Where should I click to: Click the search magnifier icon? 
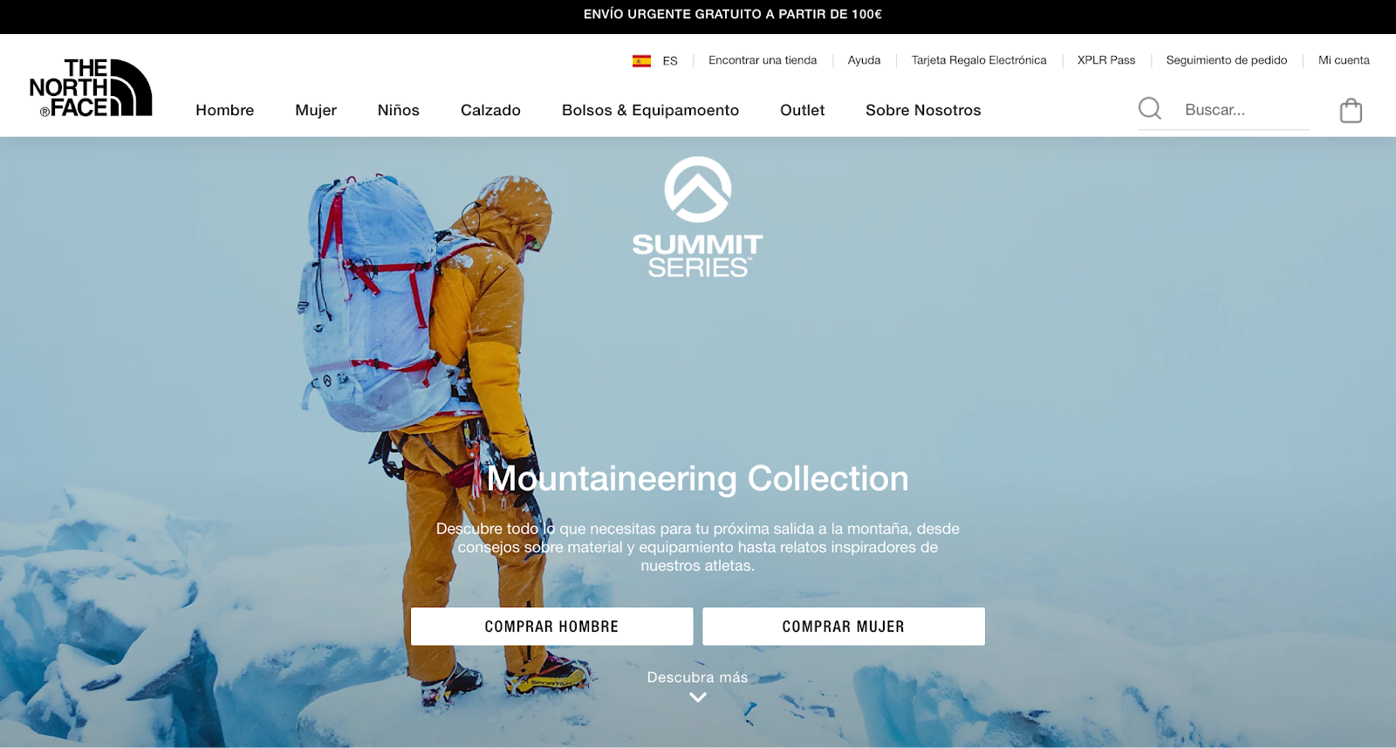tap(1150, 109)
